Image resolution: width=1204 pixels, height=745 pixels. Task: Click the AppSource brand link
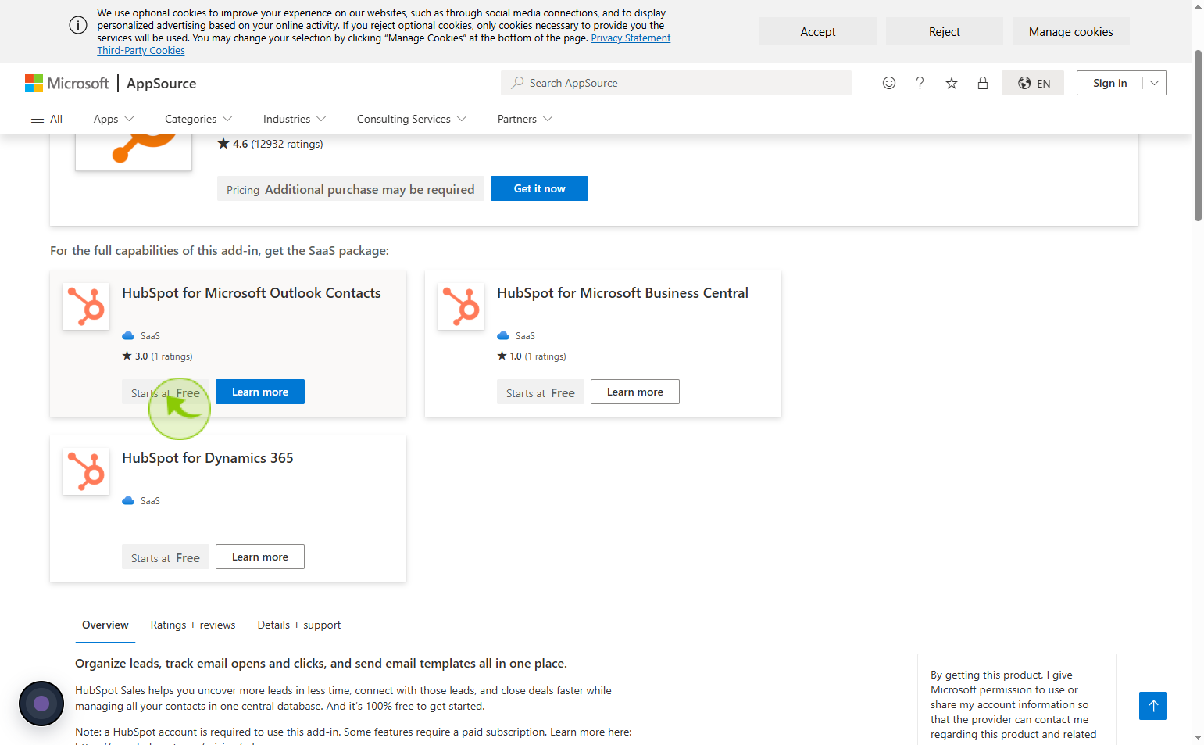pyautogui.click(x=161, y=83)
